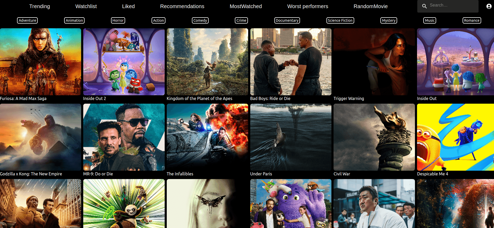Click 'Kingdom of the Planet of the Apes' title
This screenshot has height=228, width=494.
click(x=199, y=98)
